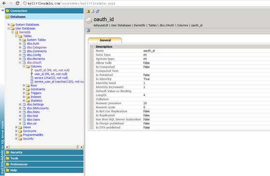Click the collapse sidebar arrow icon

point(2,11)
